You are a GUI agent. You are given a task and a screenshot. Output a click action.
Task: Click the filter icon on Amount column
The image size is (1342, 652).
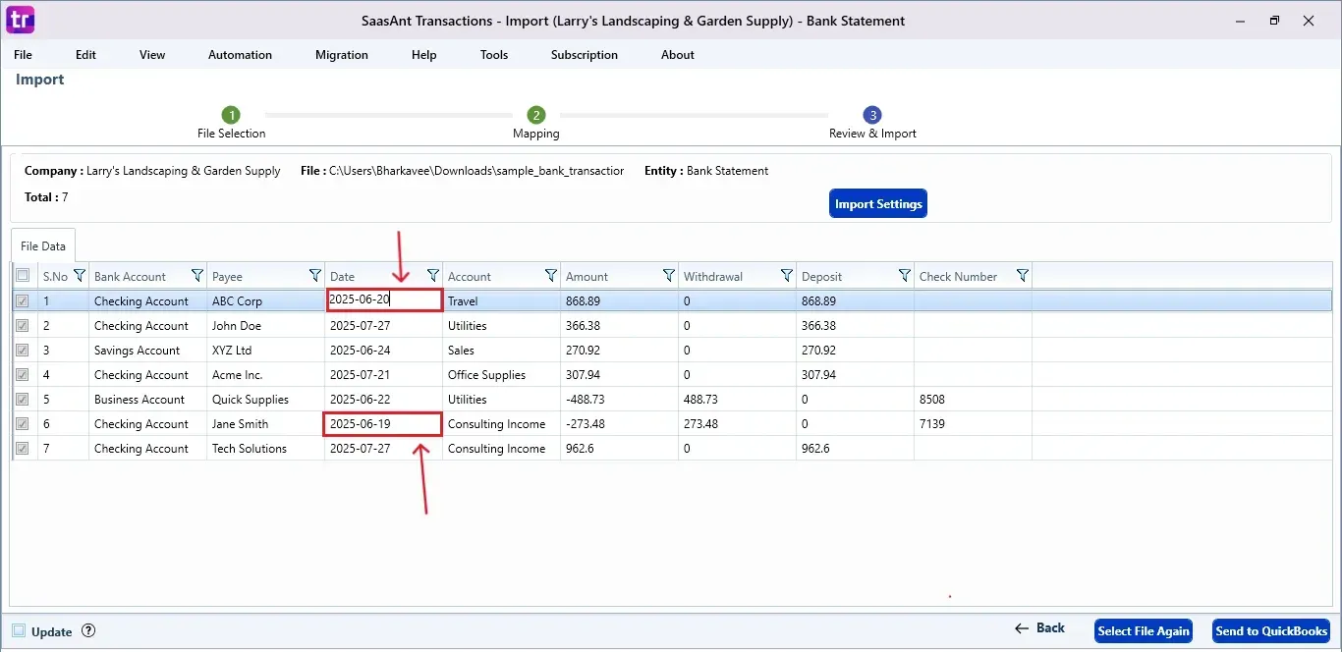[668, 276]
